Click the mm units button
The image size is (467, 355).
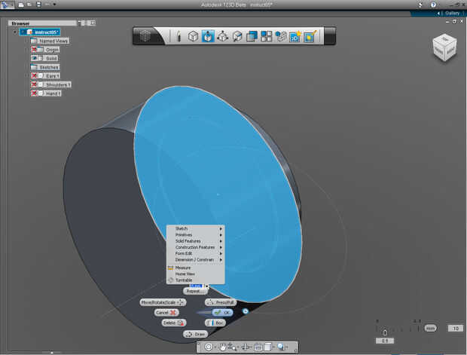(430, 329)
